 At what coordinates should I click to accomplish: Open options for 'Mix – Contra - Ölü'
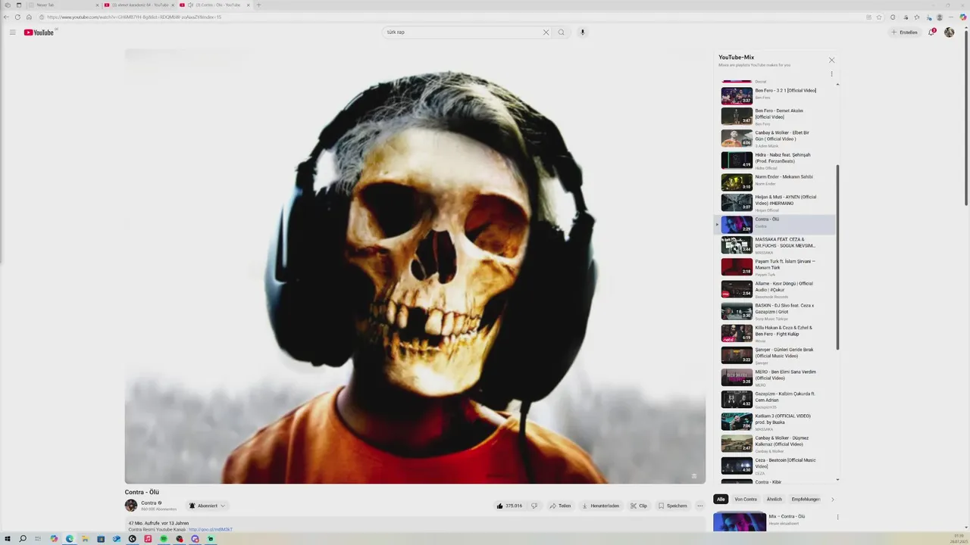[837, 517]
